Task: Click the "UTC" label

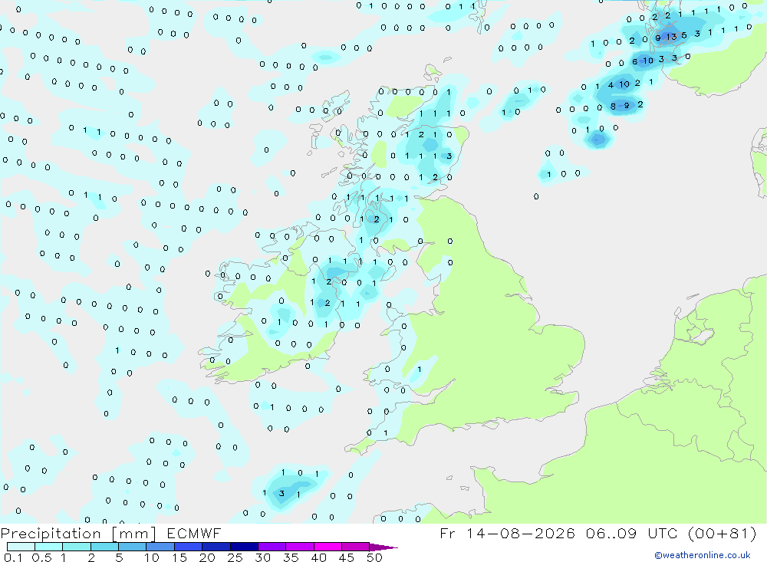Action: (x=663, y=533)
